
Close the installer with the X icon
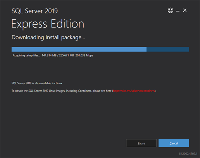click(x=185, y=10)
